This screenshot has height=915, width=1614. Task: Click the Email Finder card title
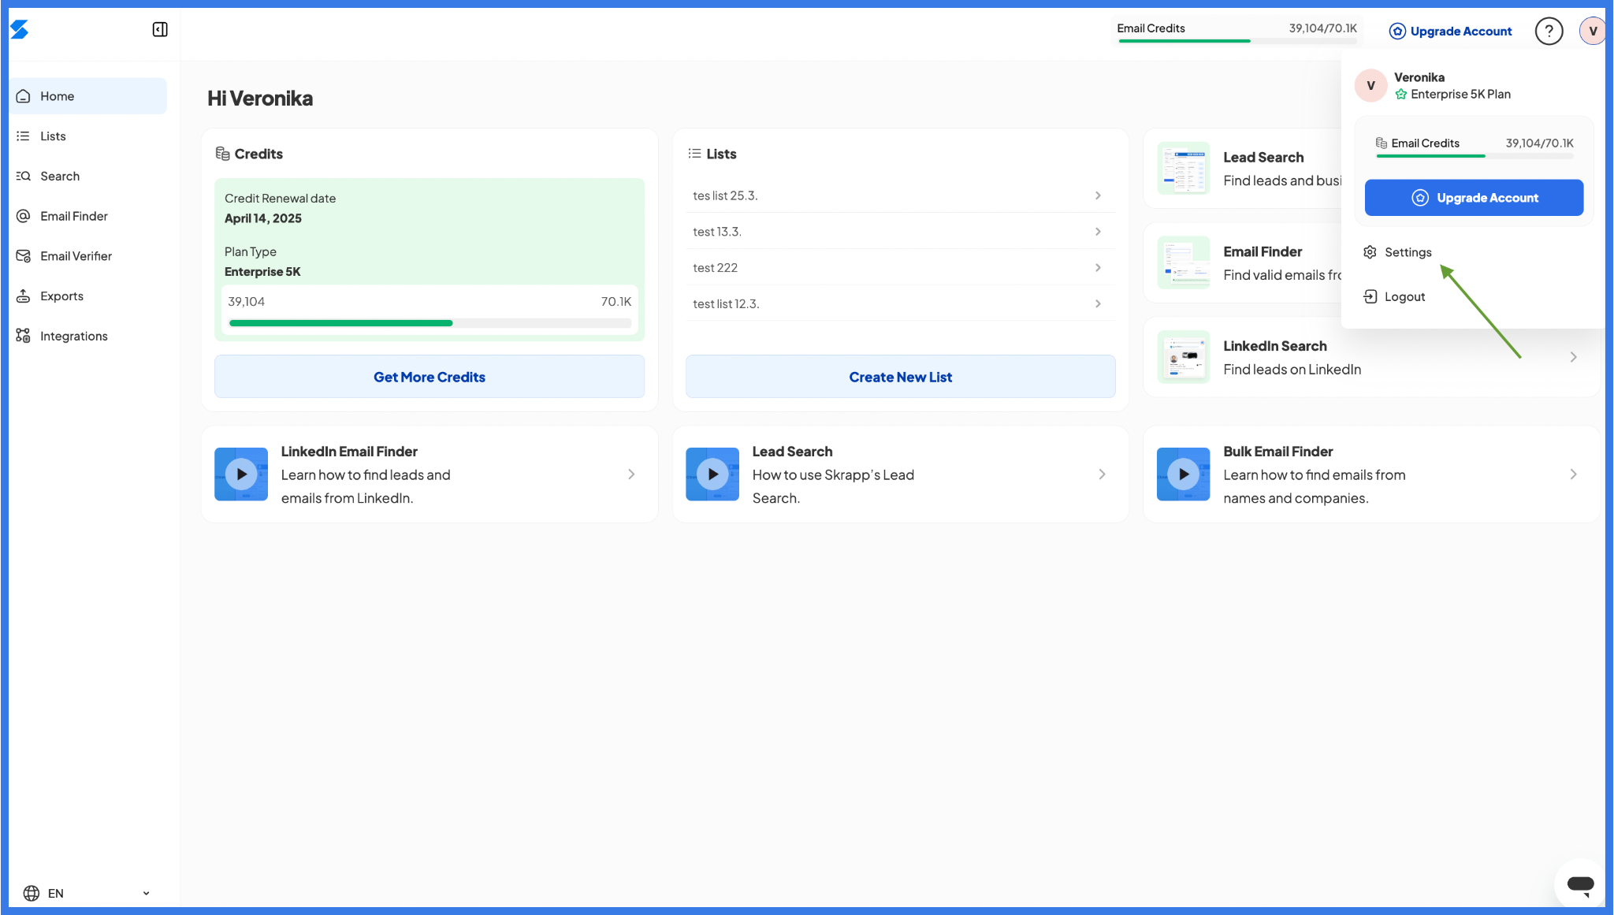(1263, 251)
